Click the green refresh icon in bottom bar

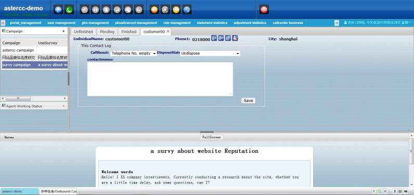click(x=380, y=191)
